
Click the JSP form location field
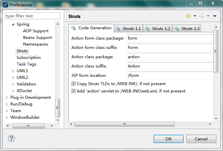click(170, 75)
